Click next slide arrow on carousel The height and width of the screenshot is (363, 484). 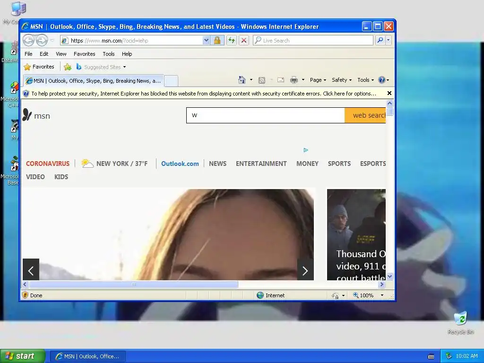click(305, 269)
